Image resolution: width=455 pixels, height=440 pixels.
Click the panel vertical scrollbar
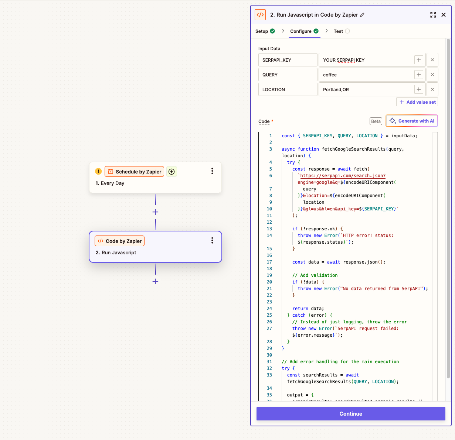(448, 209)
